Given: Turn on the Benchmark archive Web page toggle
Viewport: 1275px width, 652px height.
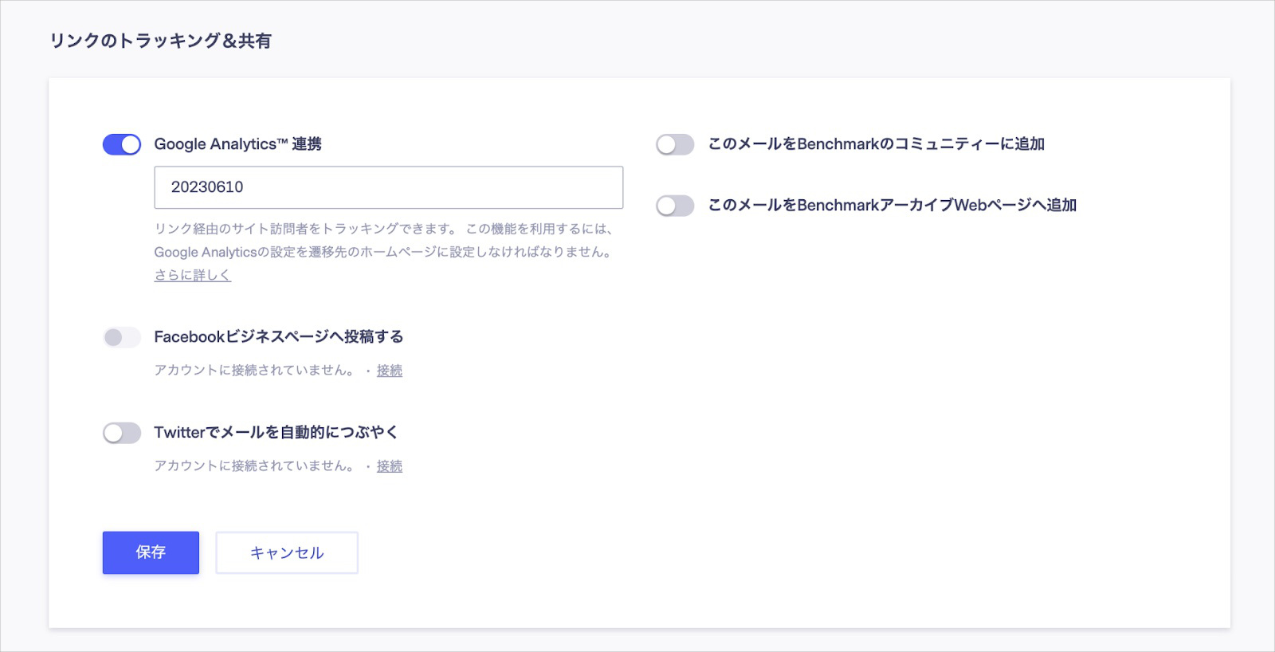Looking at the screenshot, I should (674, 206).
